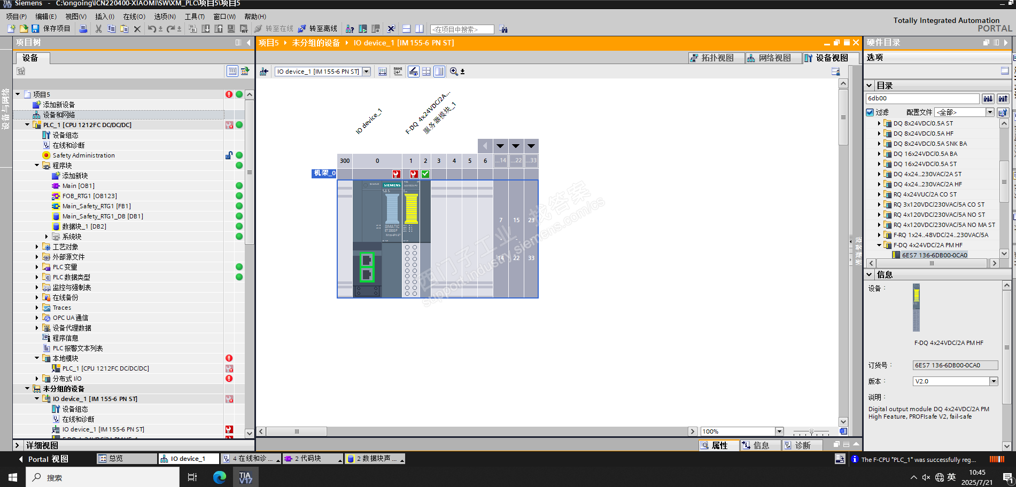Select 6ES7 136-6DB00-0CA0 in the catalog
The image size is (1016, 487).
[x=935, y=255]
